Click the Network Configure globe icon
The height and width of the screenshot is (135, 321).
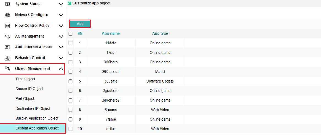coord(7,15)
